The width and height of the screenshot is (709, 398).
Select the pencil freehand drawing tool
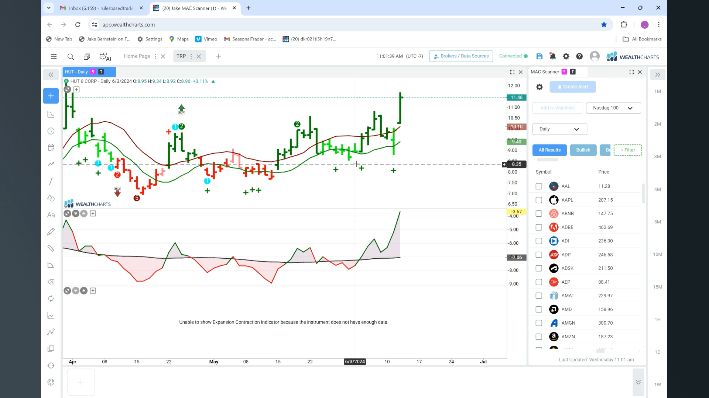coord(51,231)
